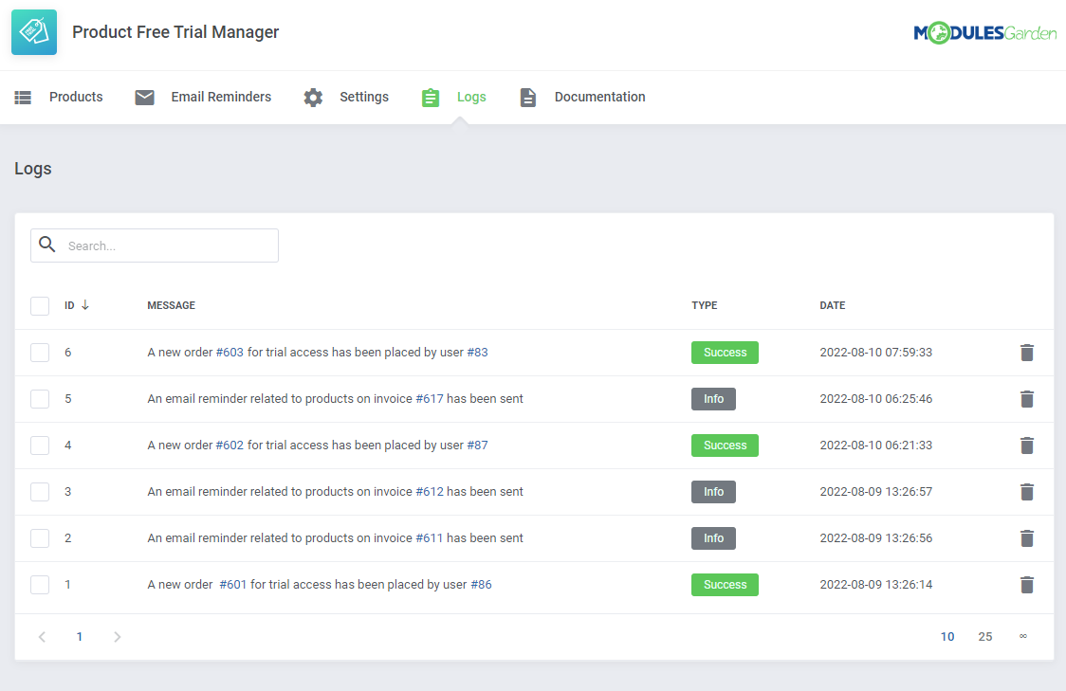Click date 2022-08-09 13:26:56

[875, 538]
